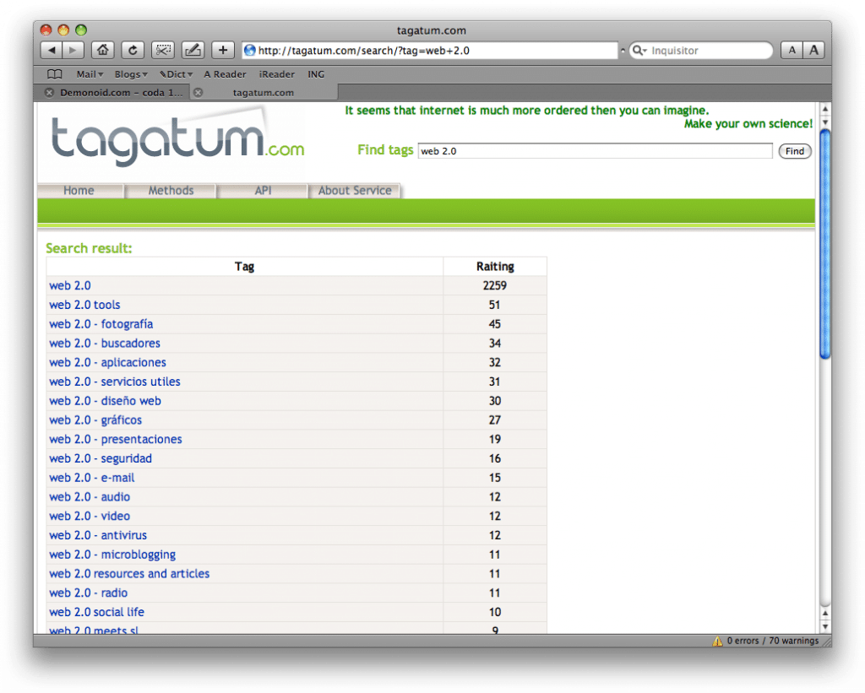The image size is (865, 693).
Task: Expand the Dict bookmarks menu
Action: [x=176, y=74]
